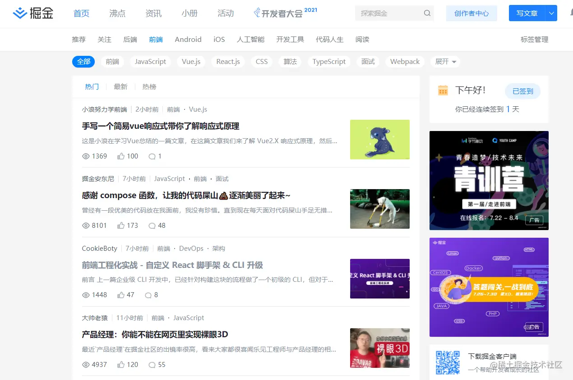Filter by JavaScript tag
The height and width of the screenshot is (380, 573).
point(150,62)
